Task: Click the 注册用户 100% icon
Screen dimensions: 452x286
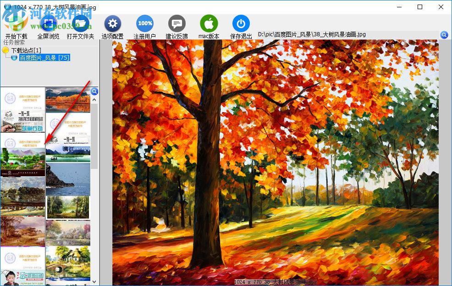Action: click(x=145, y=23)
